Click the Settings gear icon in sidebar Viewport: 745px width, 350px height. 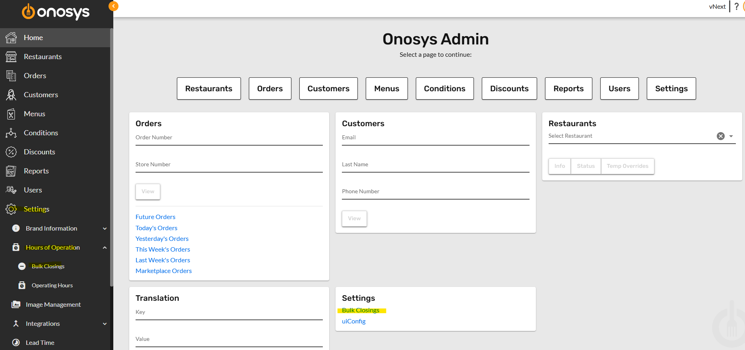[11, 209]
